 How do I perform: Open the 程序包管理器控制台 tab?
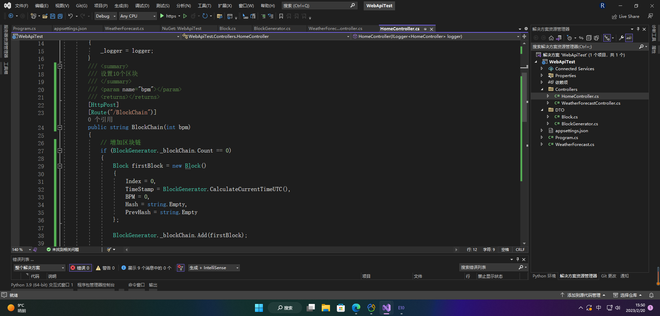coord(96,285)
